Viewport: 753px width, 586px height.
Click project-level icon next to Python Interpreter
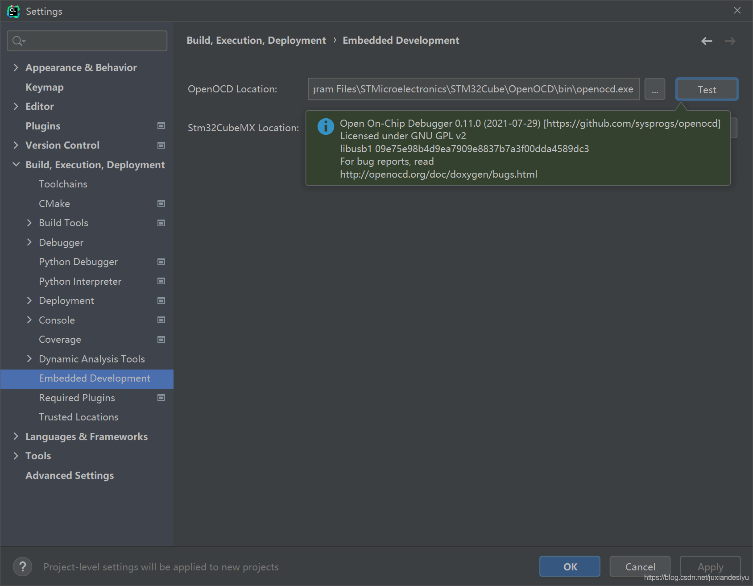[x=161, y=281]
